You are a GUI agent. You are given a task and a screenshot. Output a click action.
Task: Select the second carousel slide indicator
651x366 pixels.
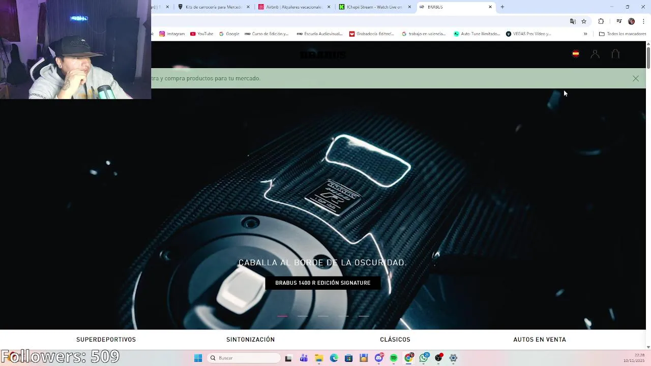pos(303,316)
